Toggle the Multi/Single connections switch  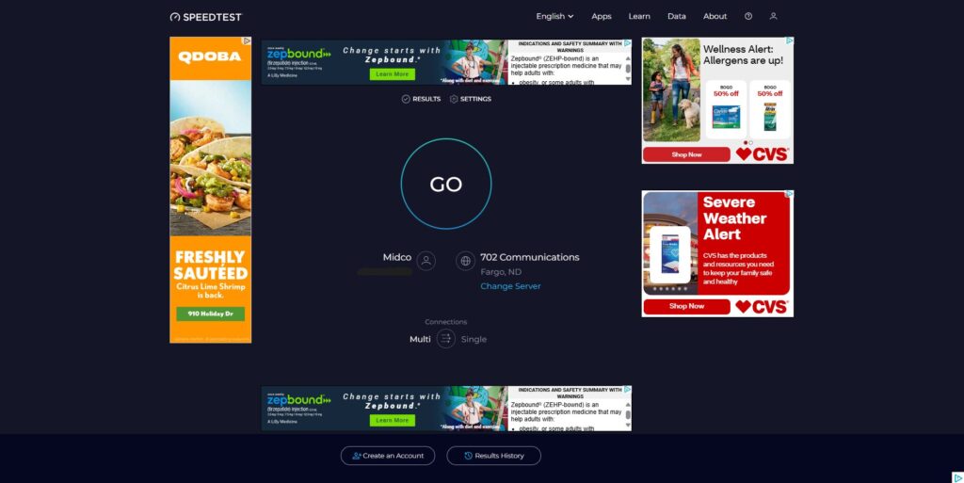pos(446,339)
